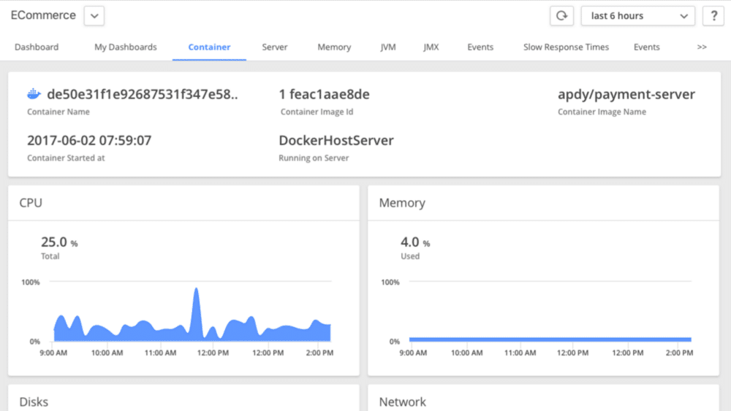Click the Events tab after JMX
Image resolution: width=731 pixels, height=411 pixels.
tap(480, 47)
